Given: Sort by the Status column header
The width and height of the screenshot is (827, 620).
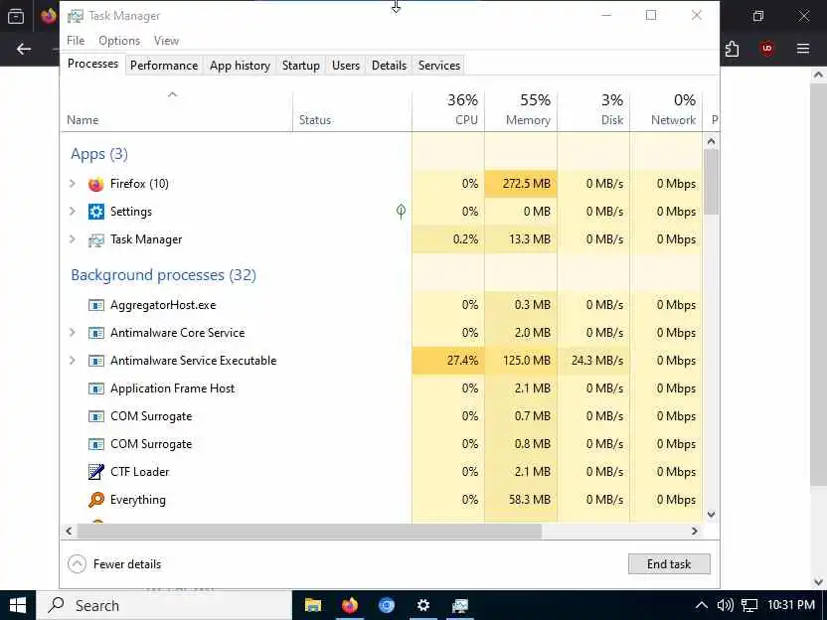Looking at the screenshot, I should coord(352,109).
